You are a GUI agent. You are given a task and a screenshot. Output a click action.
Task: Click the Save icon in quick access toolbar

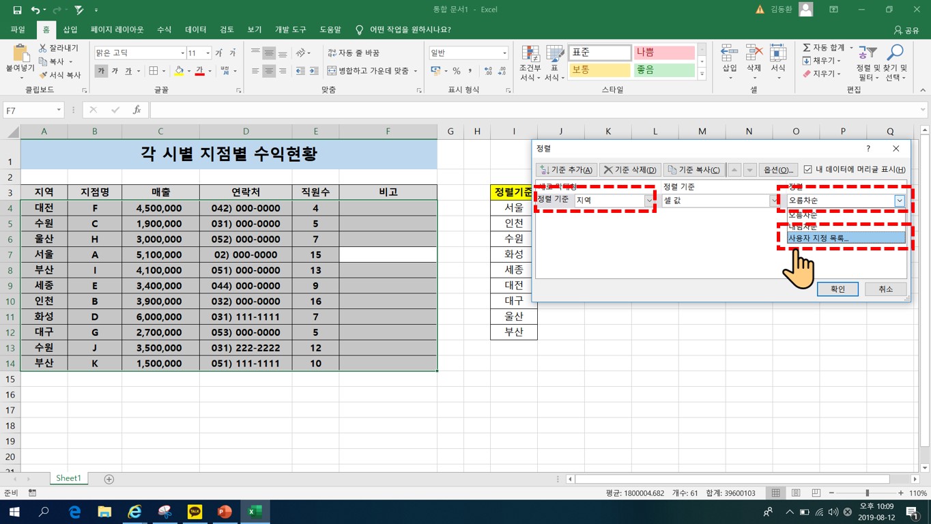pos(17,10)
